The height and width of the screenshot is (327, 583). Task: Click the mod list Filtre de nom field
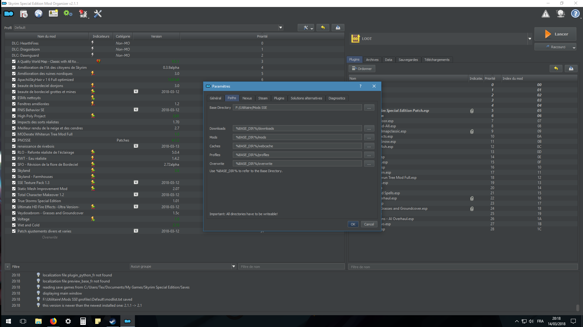(x=291, y=267)
